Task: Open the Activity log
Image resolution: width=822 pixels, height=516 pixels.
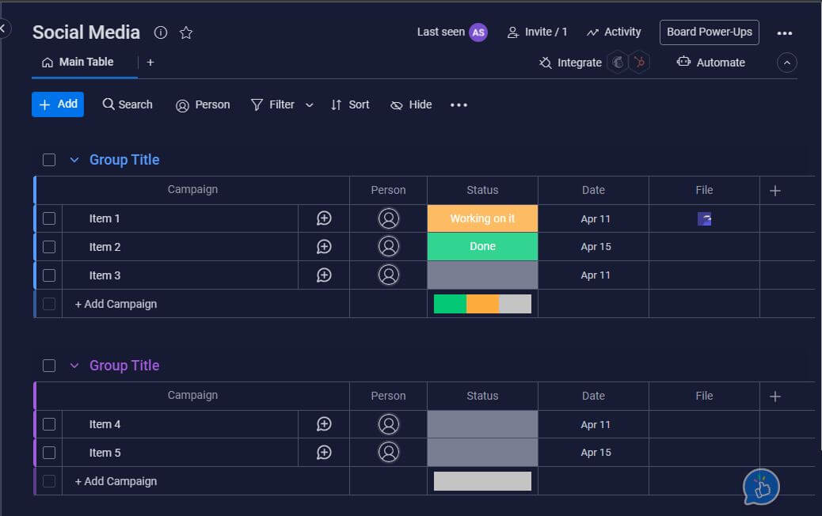Action: pos(614,32)
